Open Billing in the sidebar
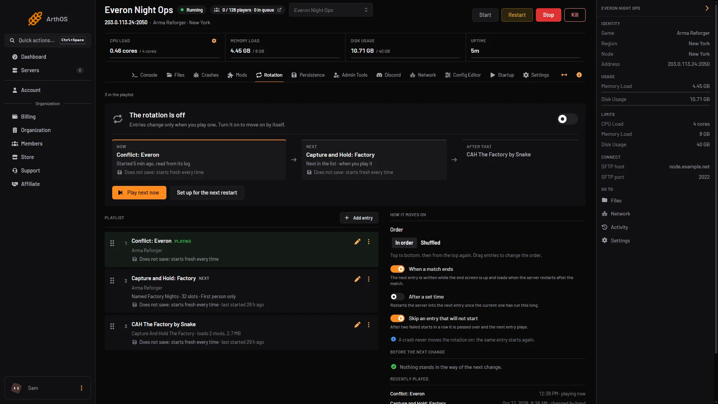Viewport: 718px width, 404px height. (x=47, y=117)
